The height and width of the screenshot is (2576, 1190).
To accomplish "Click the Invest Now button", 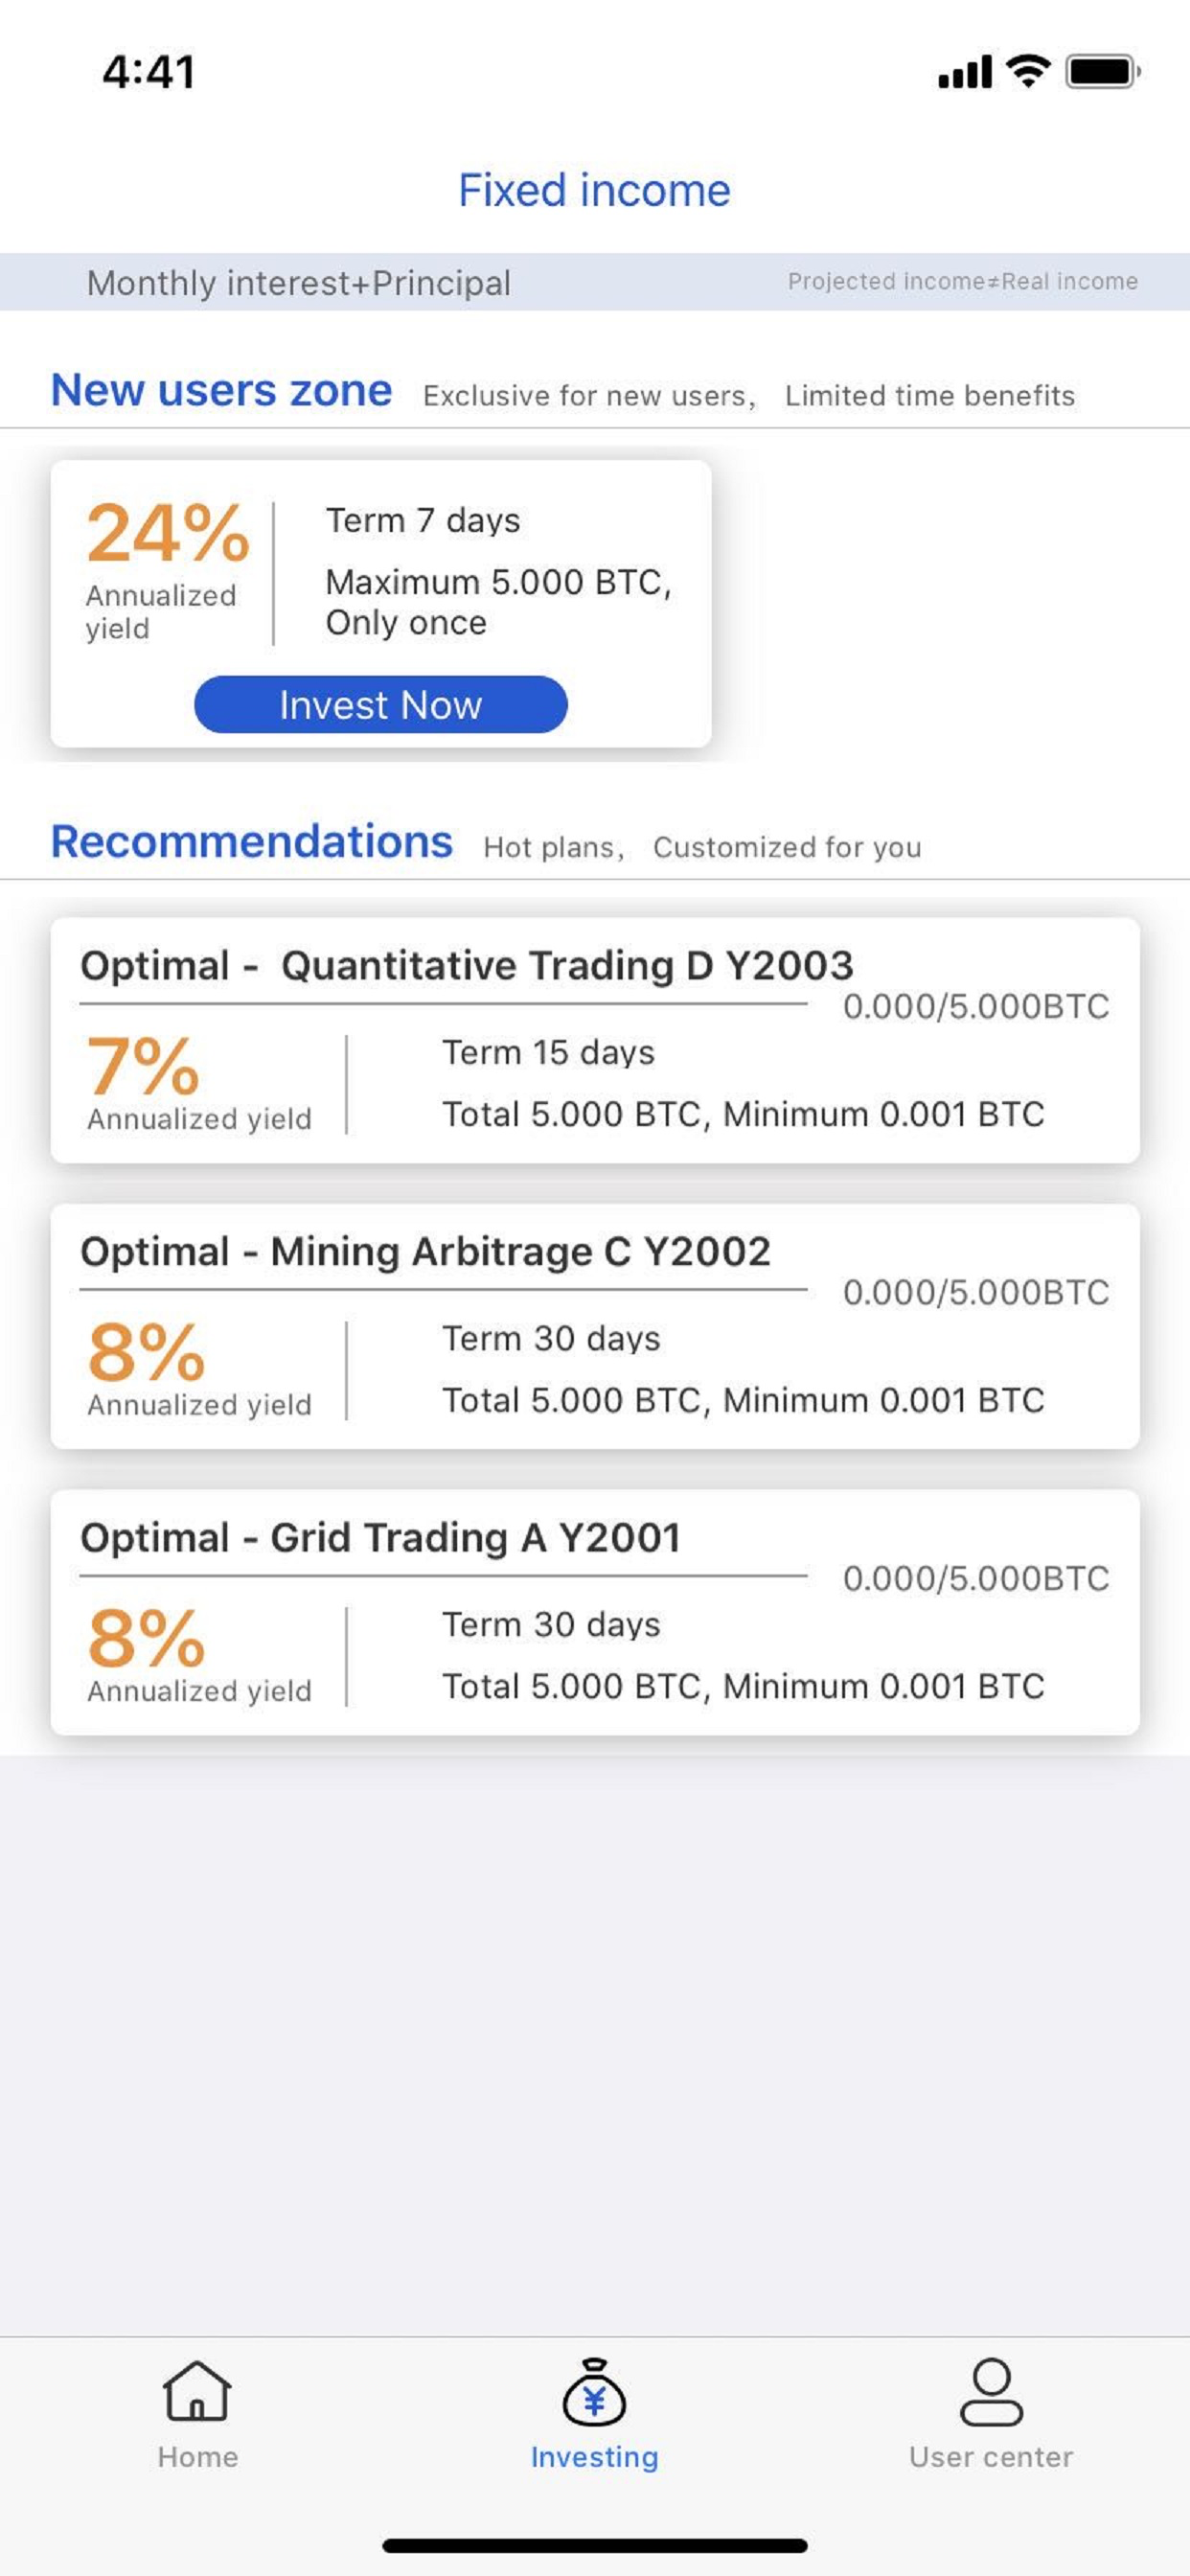I will [381, 705].
